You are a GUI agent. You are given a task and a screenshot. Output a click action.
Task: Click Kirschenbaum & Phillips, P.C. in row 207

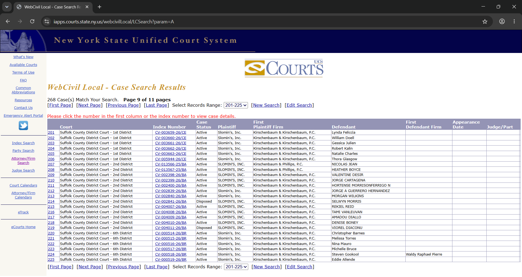coord(278,164)
